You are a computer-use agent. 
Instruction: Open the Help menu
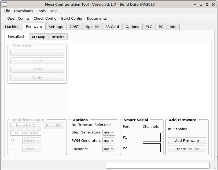coord(54,11)
